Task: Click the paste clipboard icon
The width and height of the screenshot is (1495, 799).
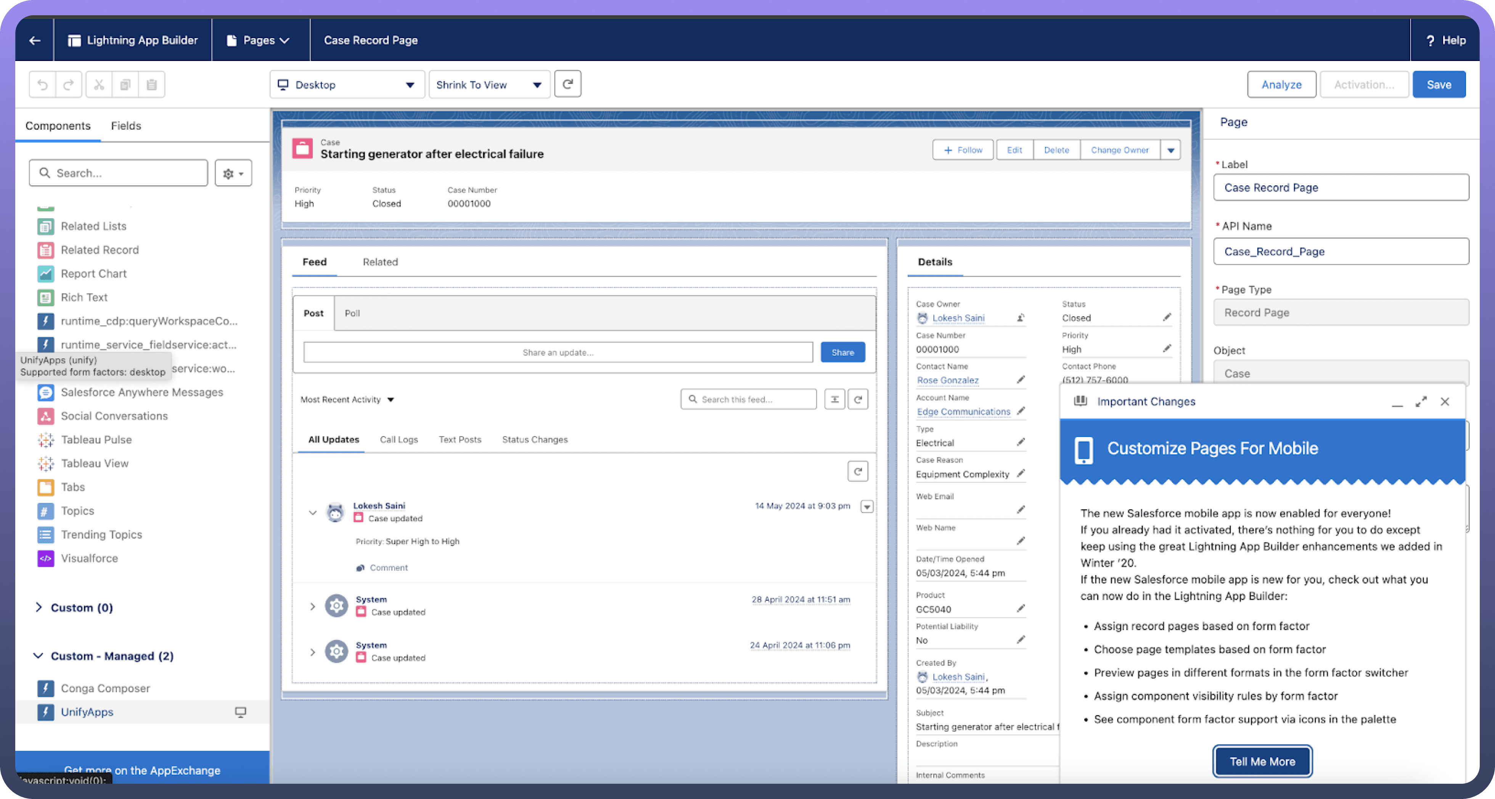Action: (151, 85)
